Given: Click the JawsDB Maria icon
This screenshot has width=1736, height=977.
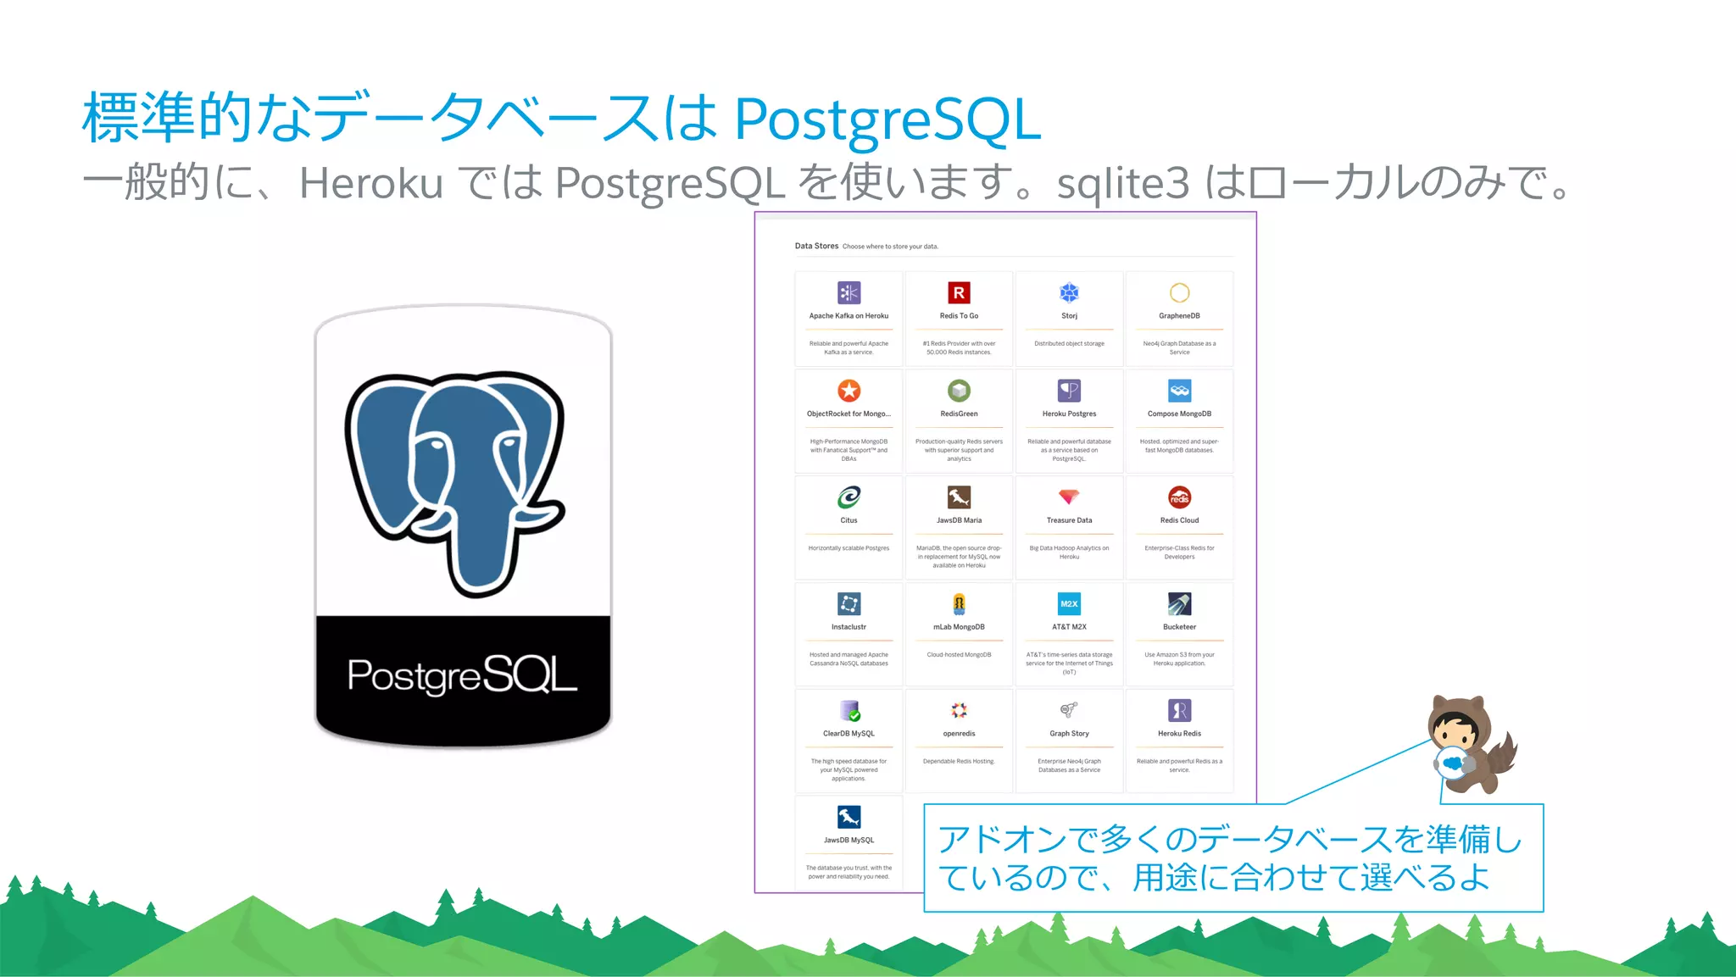Looking at the screenshot, I should tap(959, 497).
